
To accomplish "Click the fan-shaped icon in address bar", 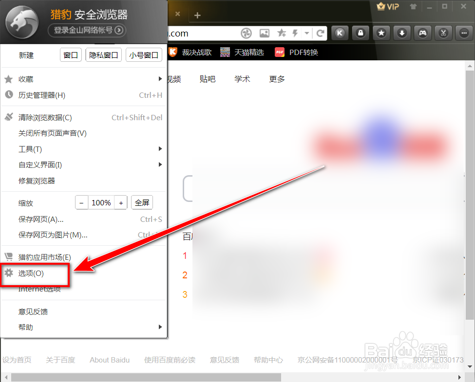I will [246, 33].
